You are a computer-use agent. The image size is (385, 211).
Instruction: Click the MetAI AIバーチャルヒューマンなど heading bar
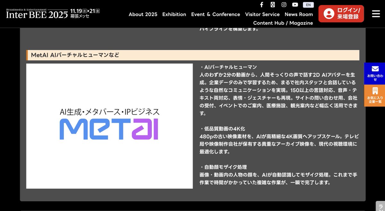tap(193, 55)
